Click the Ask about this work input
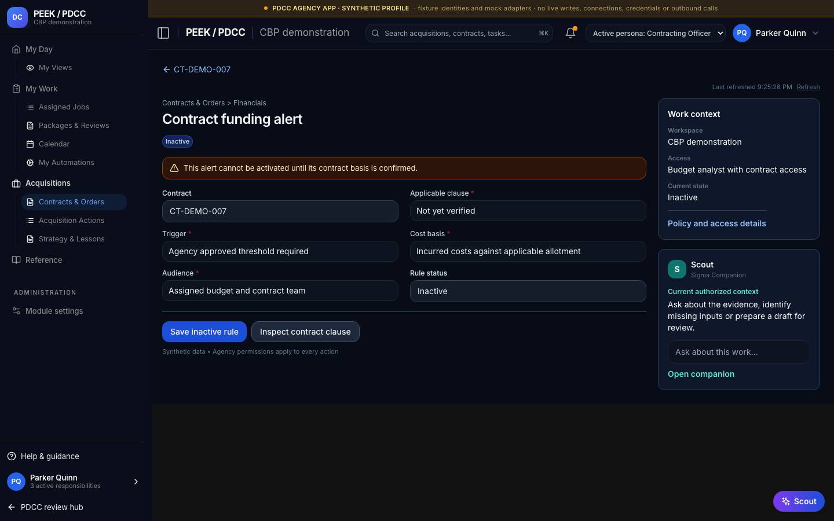834x521 pixels. (738, 352)
